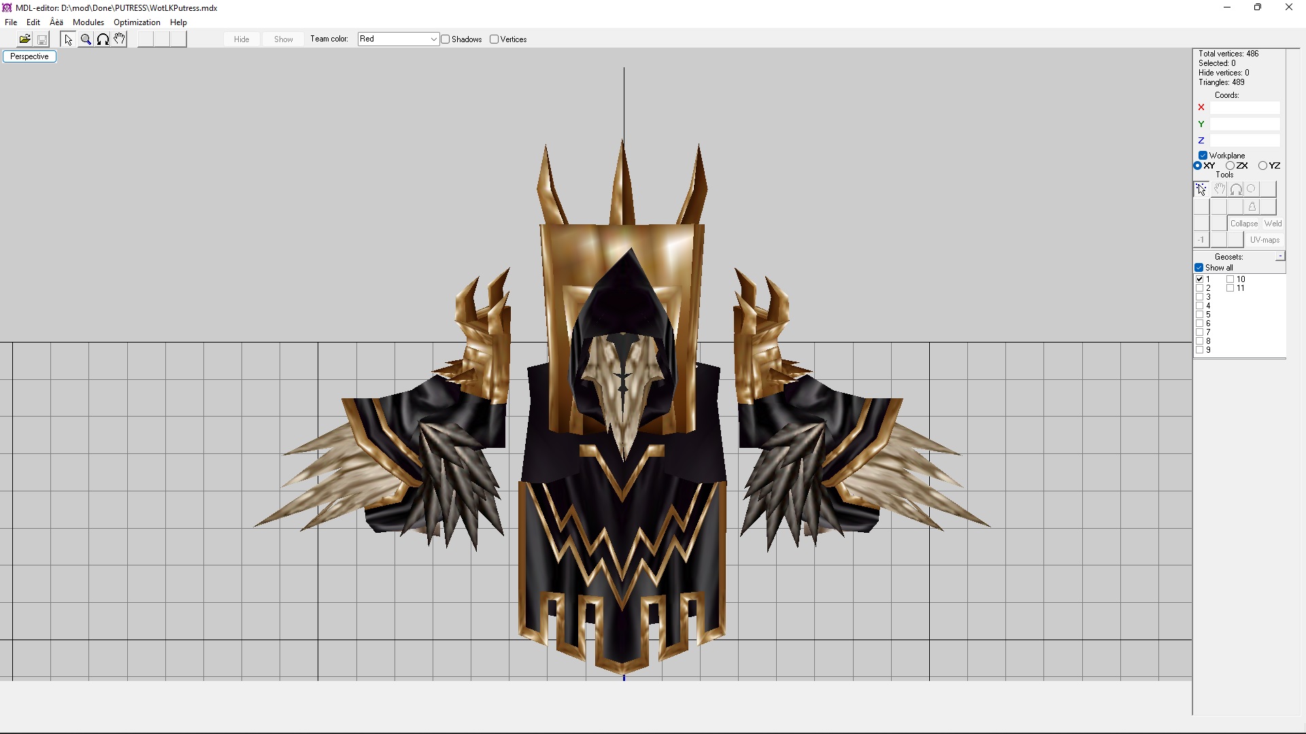Image resolution: width=1306 pixels, height=734 pixels.
Task: Collapse the Geosets panel with minus button
Action: click(1280, 256)
